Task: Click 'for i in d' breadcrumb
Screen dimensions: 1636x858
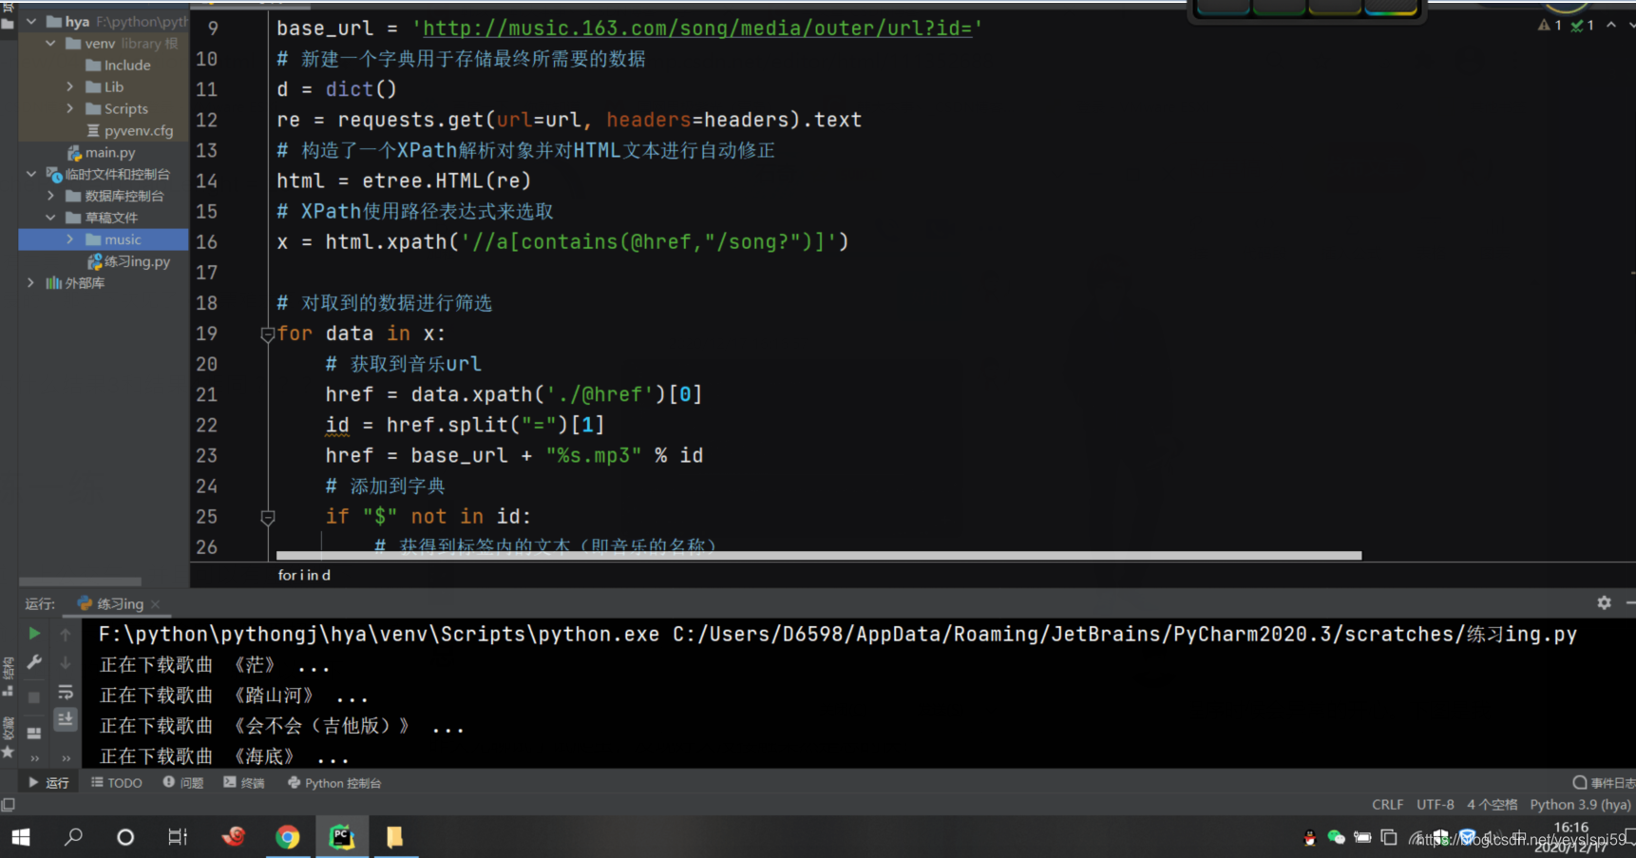Action: tap(304, 575)
